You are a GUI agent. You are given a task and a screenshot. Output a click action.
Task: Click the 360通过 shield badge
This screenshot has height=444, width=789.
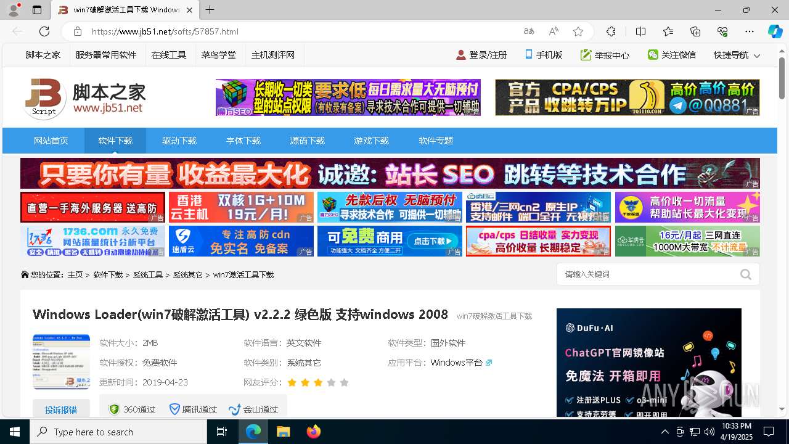click(132, 409)
